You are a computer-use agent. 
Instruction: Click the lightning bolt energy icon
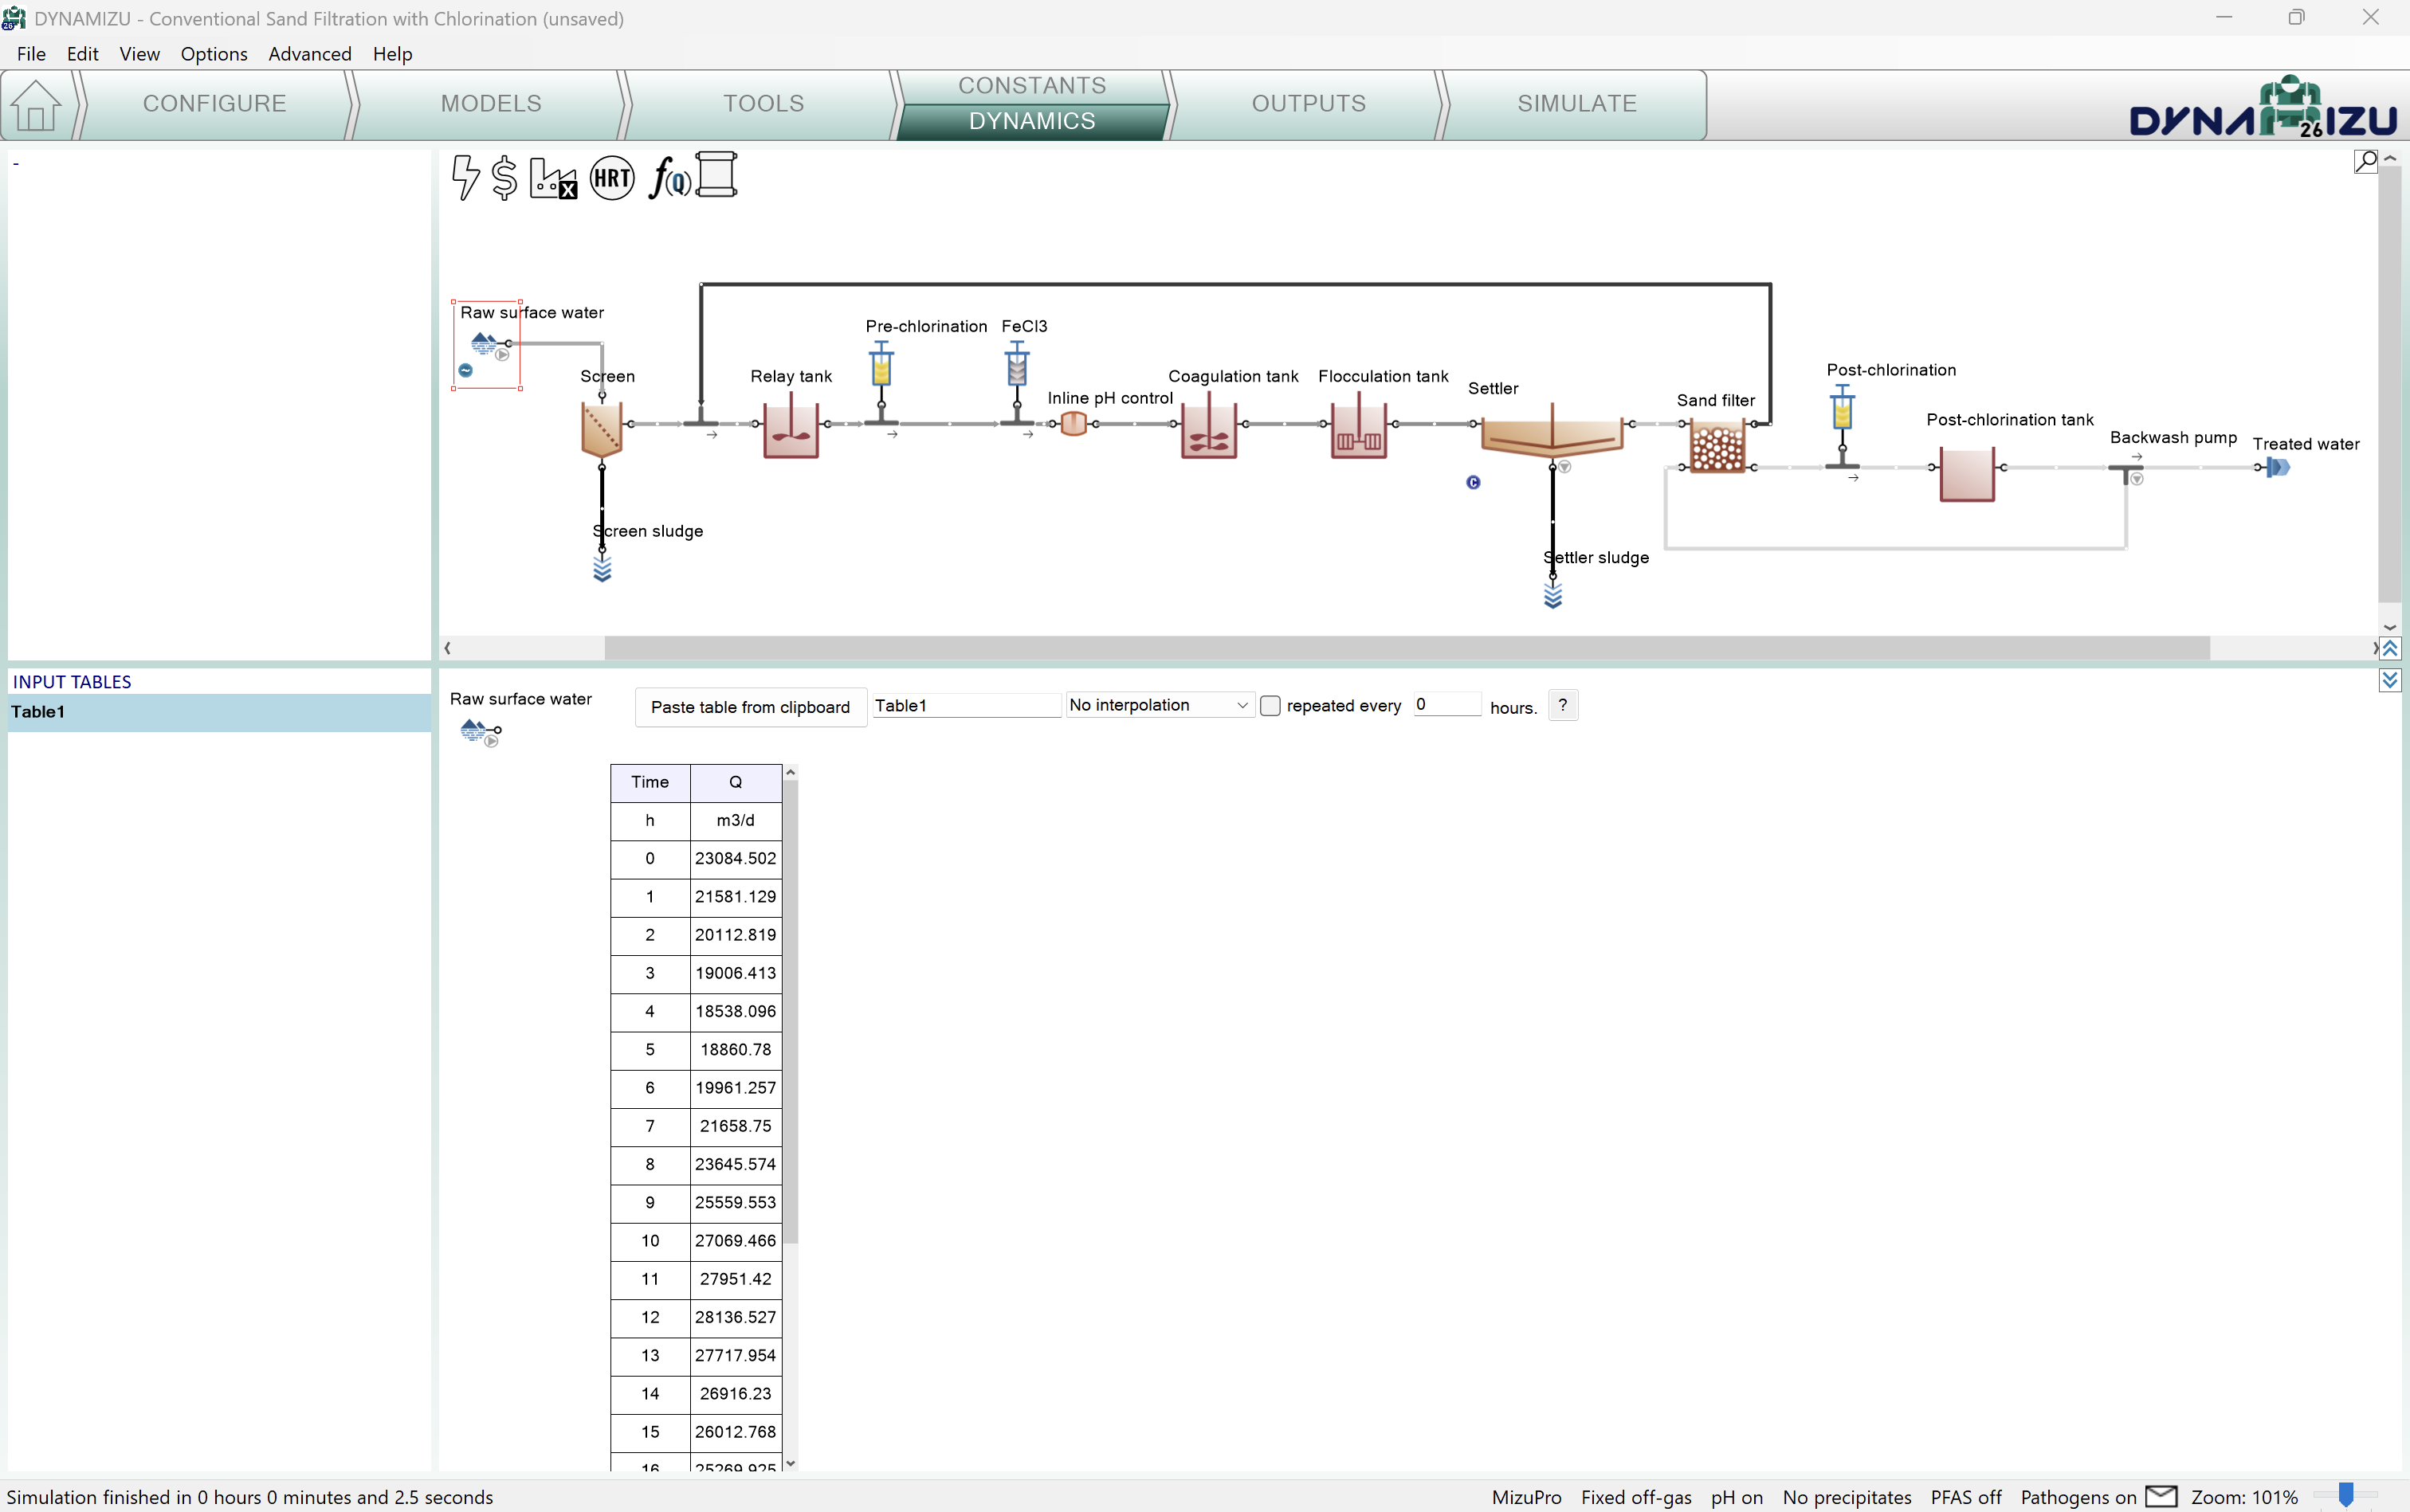(465, 177)
